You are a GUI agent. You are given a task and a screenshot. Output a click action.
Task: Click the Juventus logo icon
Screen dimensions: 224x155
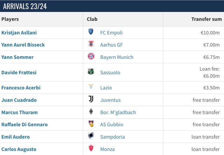point(91,100)
